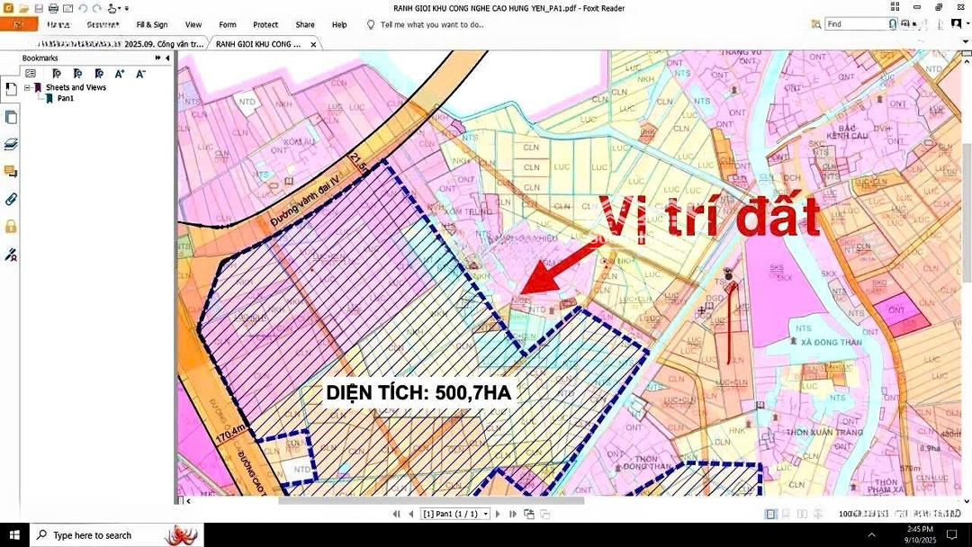Viewport: 972px width, 547px height.
Task: Open the Security lock panel
Action: pyautogui.click(x=11, y=226)
